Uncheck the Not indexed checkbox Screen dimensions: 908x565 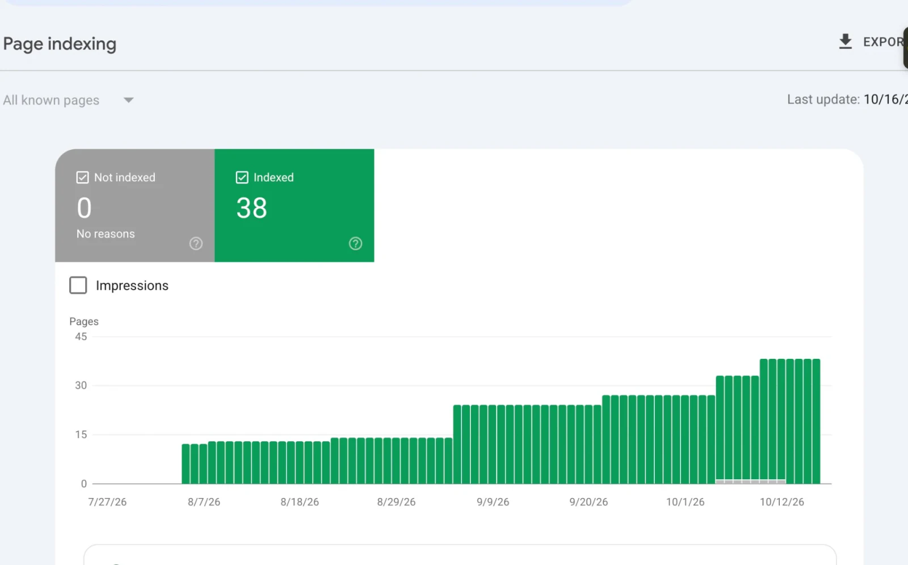pyautogui.click(x=82, y=177)
